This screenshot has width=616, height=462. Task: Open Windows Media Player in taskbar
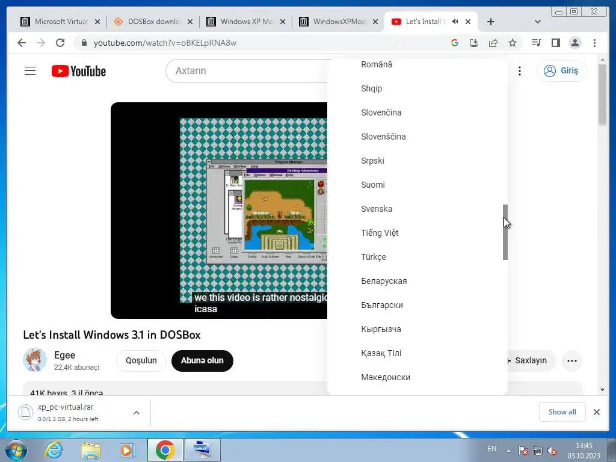pyautogui.click(x=128, y=450)
